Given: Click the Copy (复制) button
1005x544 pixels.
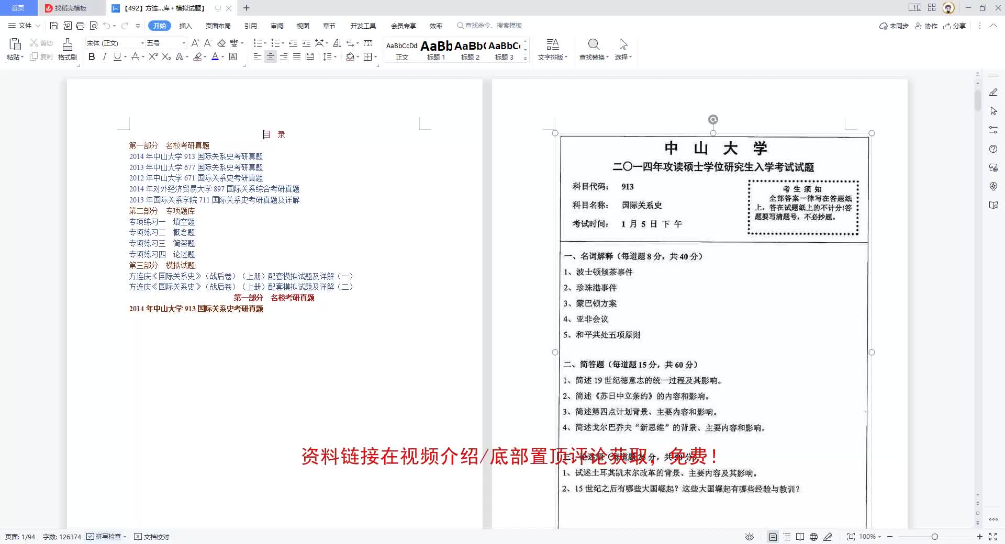Looking at the screenshot, I should [x=41, y=56].
